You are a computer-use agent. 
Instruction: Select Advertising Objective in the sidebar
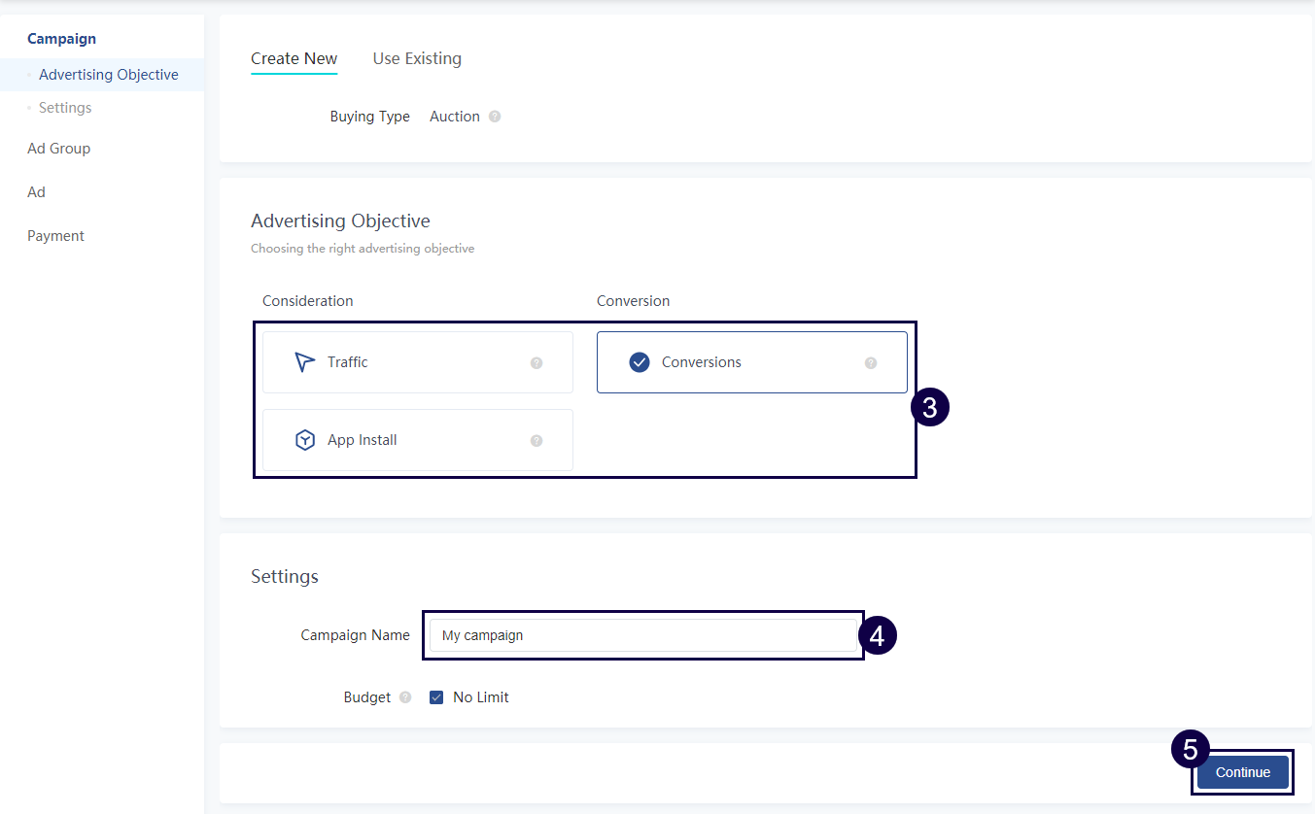108,75
